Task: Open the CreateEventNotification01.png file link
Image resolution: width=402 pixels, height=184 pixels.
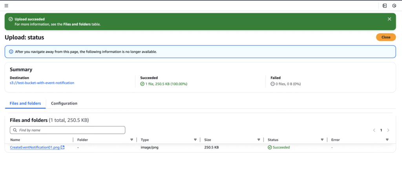Action: (x=35, y=148)
